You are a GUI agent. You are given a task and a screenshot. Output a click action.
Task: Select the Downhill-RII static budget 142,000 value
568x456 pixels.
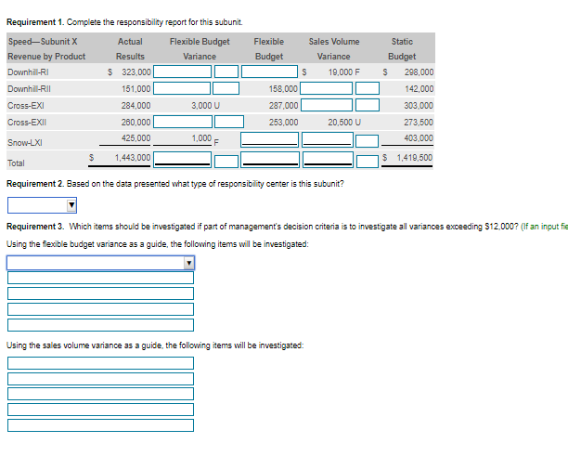pyautogui.click(x=419, y=89)
